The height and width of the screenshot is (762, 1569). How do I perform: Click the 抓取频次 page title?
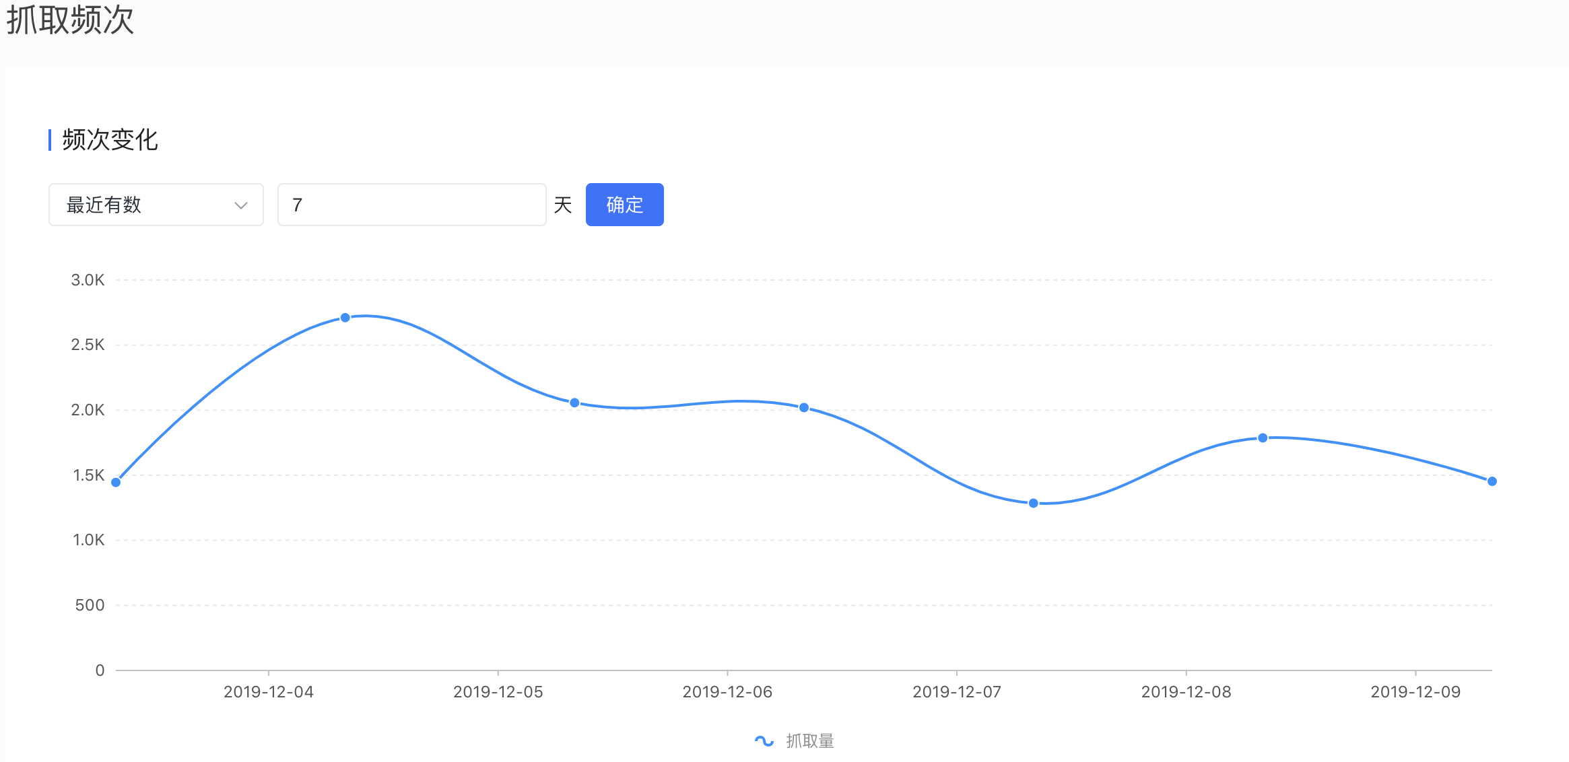point(70,20)
